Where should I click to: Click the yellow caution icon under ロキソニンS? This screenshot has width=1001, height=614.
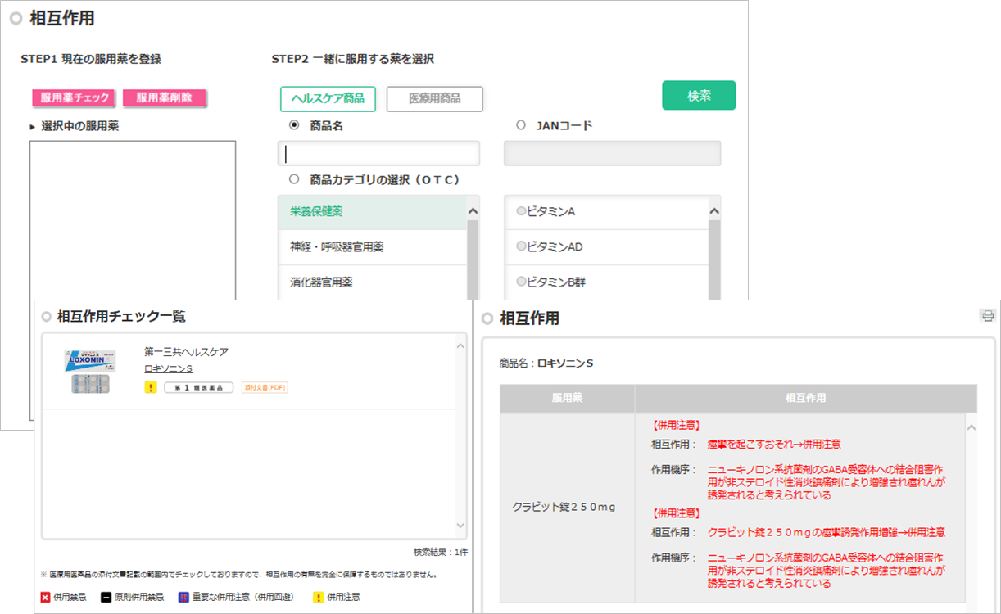pyautogui.click(x=150, y=388)
